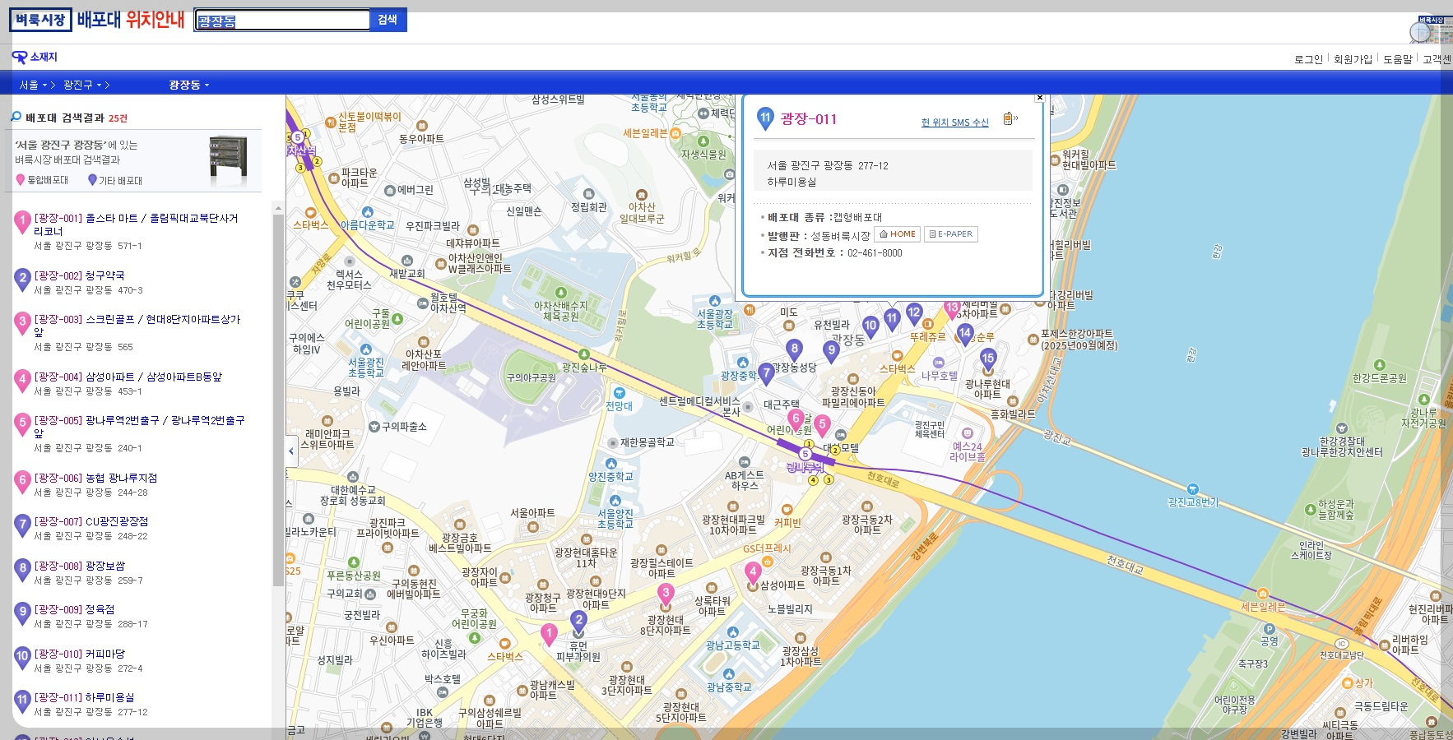The image size is (1453, 740).
Task: Click address 서울 광진구 광장동 571-1
Action: [88, 246]
